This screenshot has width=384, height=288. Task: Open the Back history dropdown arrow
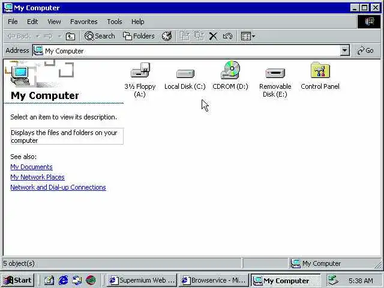point(38,36)
